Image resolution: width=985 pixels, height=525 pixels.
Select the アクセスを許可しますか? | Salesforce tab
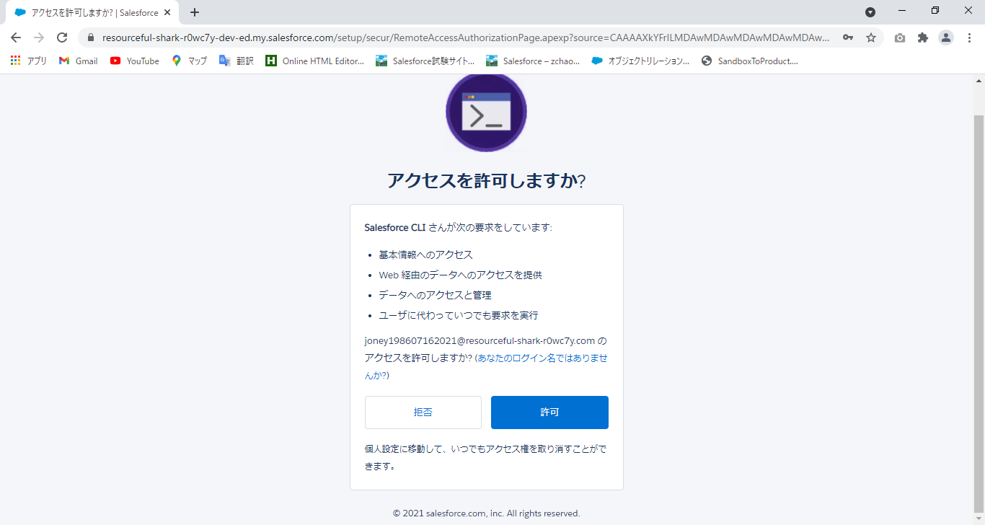(x=94, y=13)
